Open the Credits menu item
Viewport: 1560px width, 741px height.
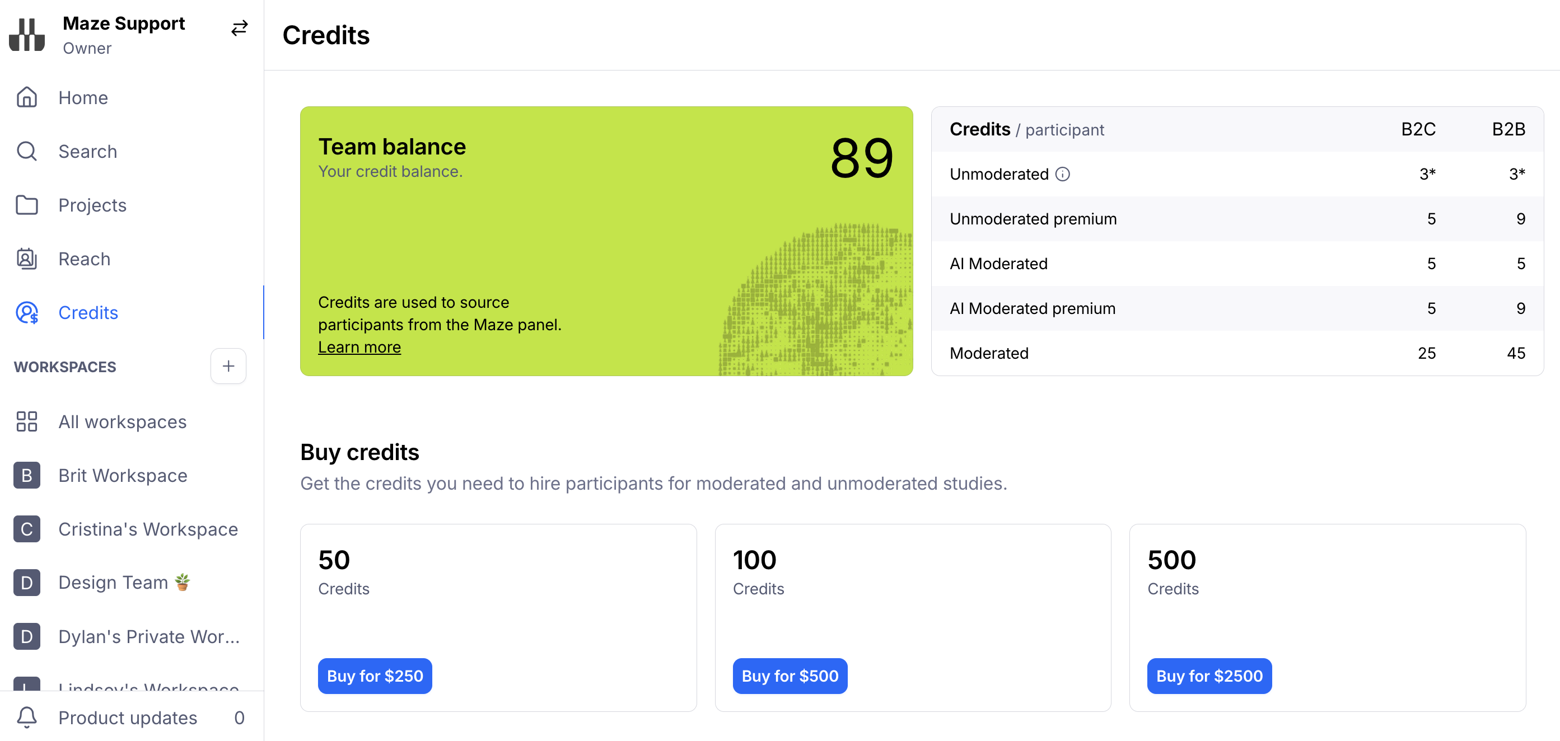(88, 313)
